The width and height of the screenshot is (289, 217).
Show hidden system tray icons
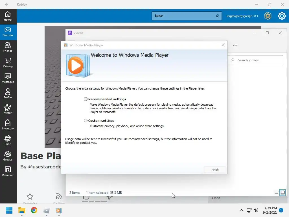(241, 210)
